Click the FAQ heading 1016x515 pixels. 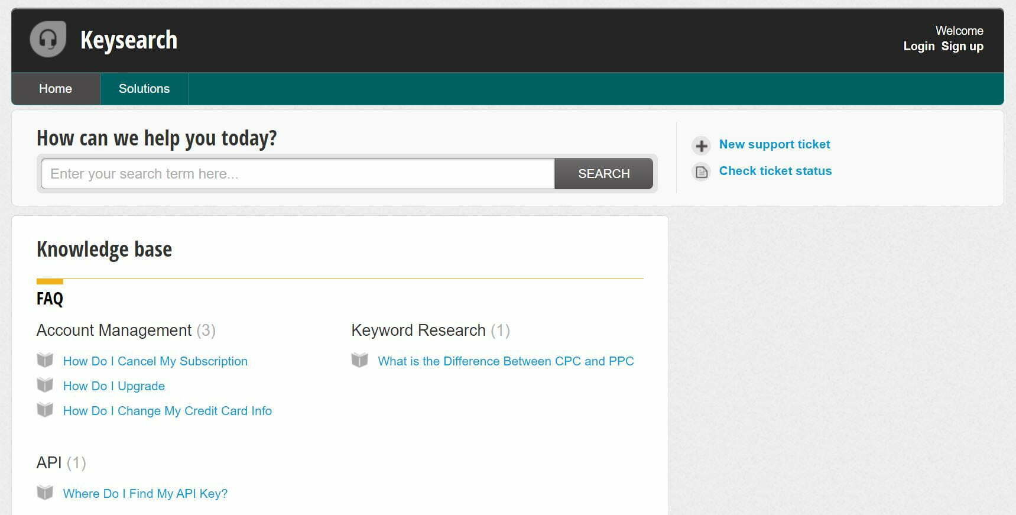(50, 299)
